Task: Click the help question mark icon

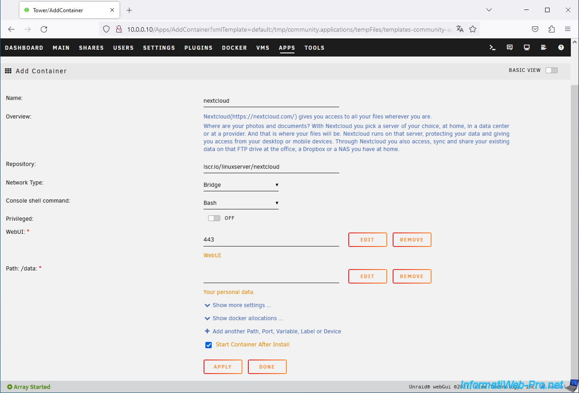Action: click(561, 47)
